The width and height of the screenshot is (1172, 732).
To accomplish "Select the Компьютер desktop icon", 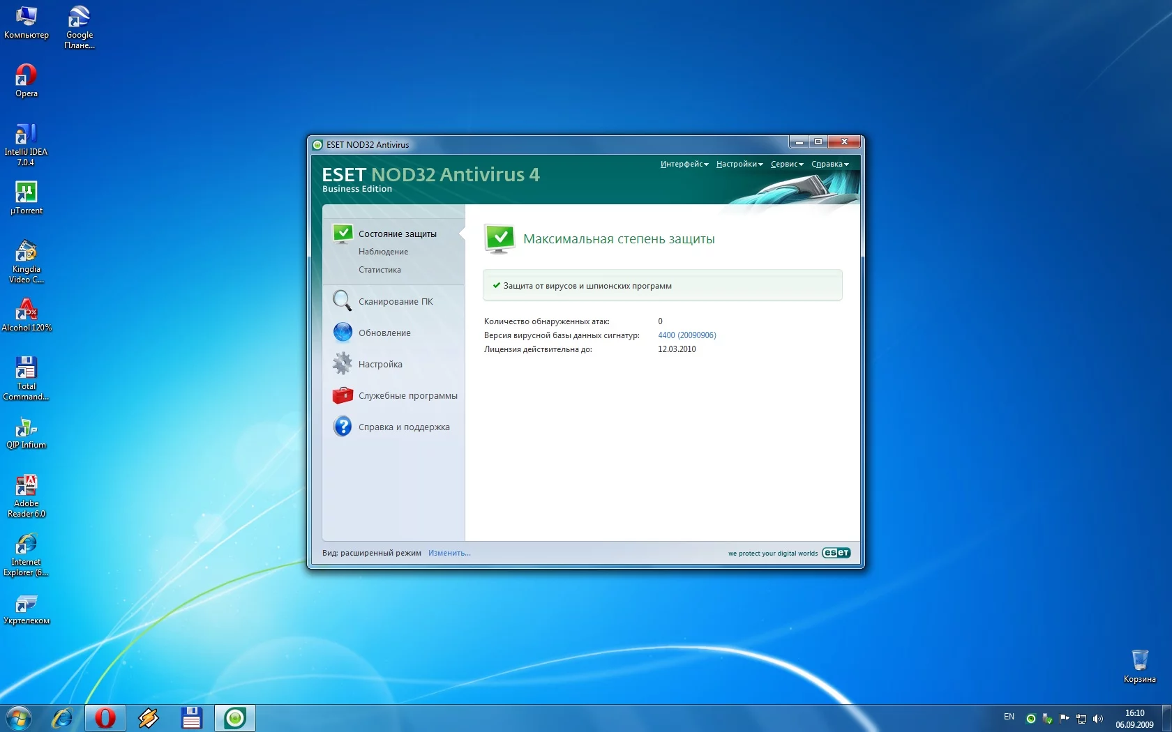I will click(x=27, y=23).
